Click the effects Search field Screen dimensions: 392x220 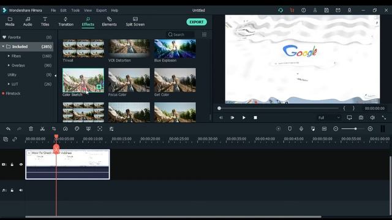coord(181,34)
